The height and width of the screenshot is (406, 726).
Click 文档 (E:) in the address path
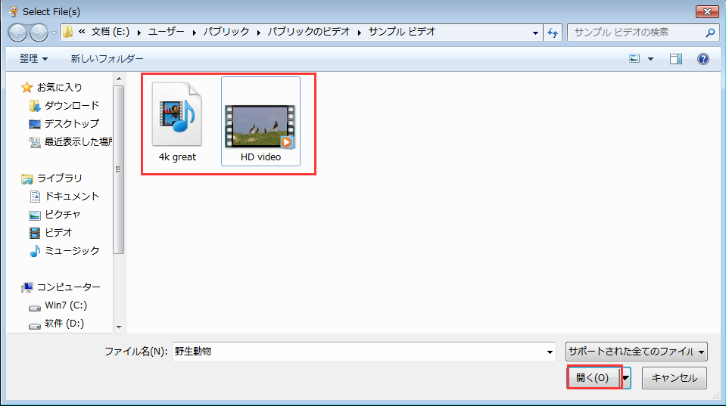tap(111, 32)
